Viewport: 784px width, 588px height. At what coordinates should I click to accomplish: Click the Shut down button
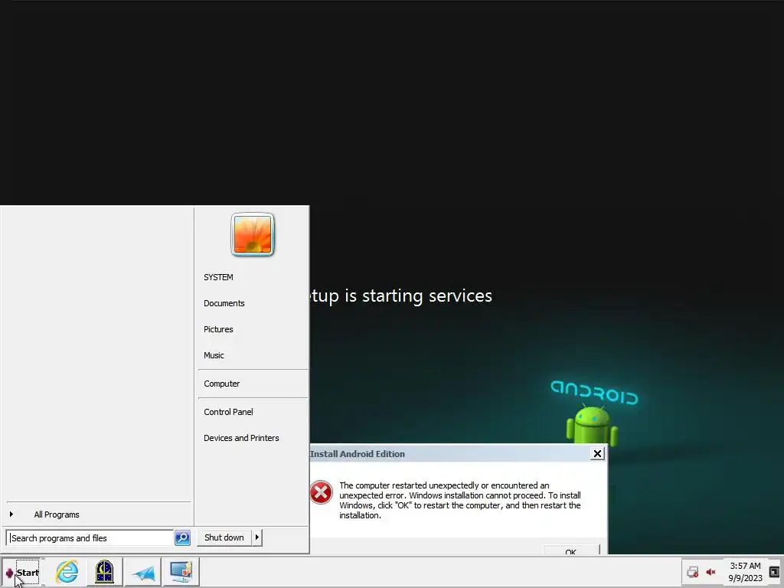(224, 537)
